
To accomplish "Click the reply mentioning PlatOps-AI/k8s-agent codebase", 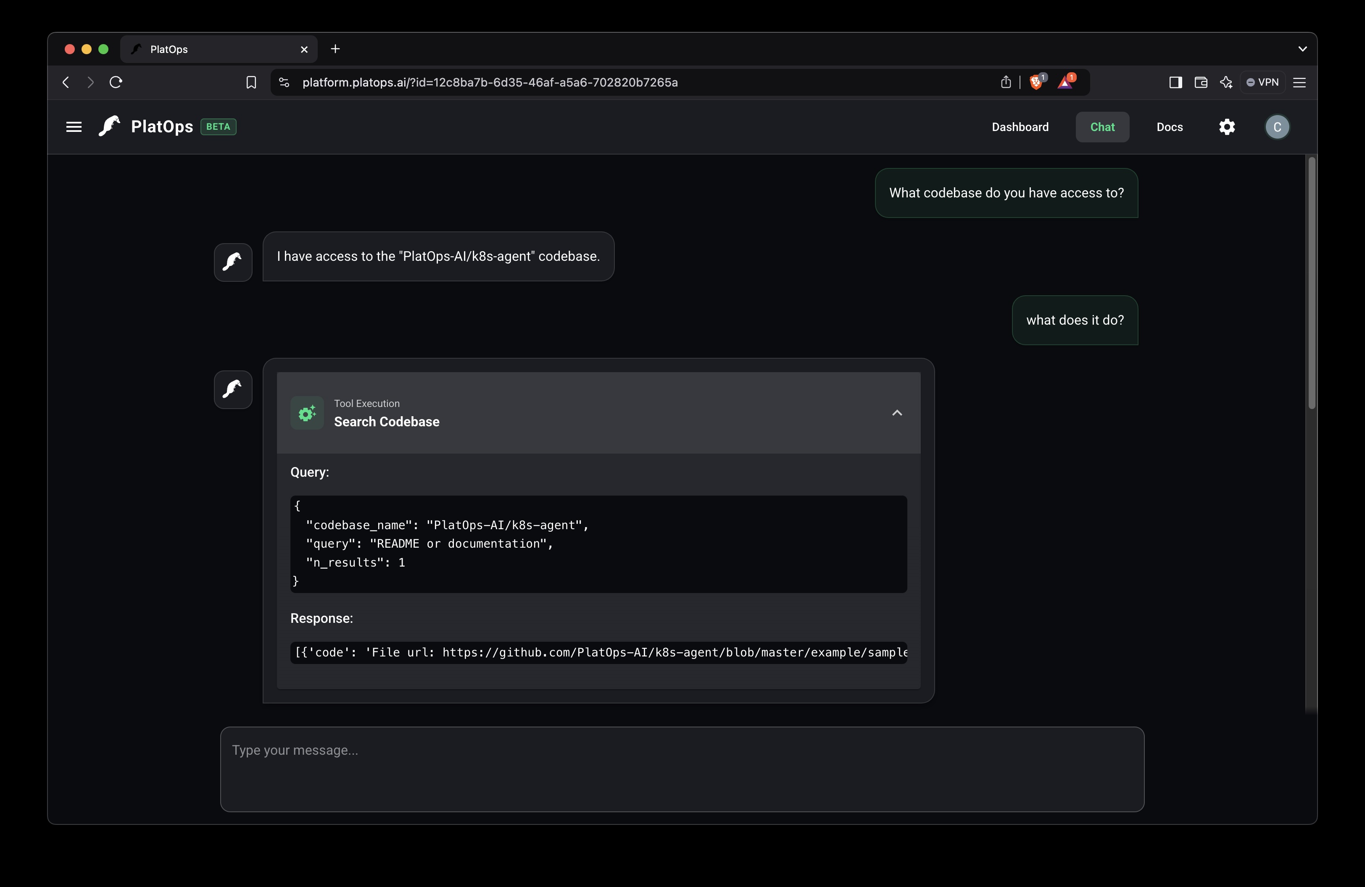I will 438,257.
